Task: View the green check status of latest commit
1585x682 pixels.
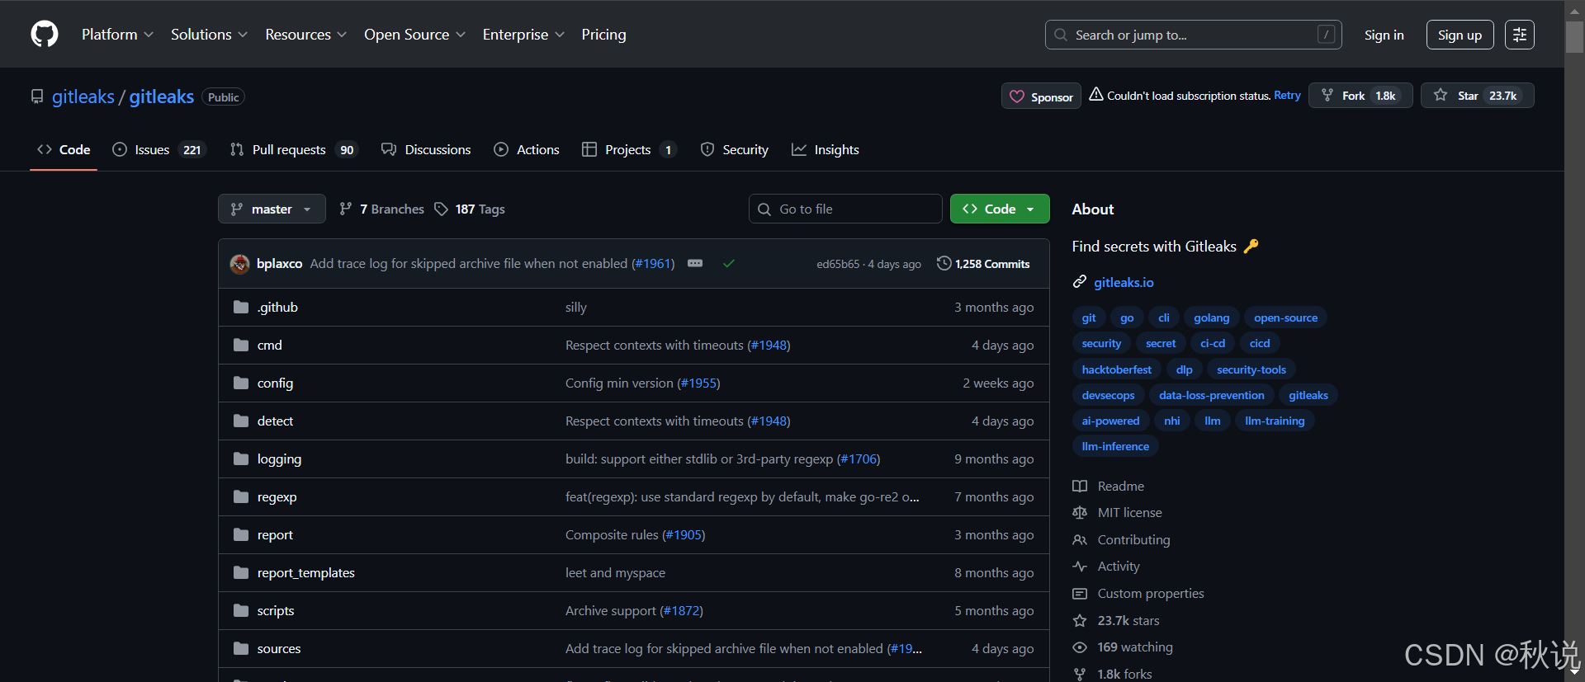Action: pos(729,264)
